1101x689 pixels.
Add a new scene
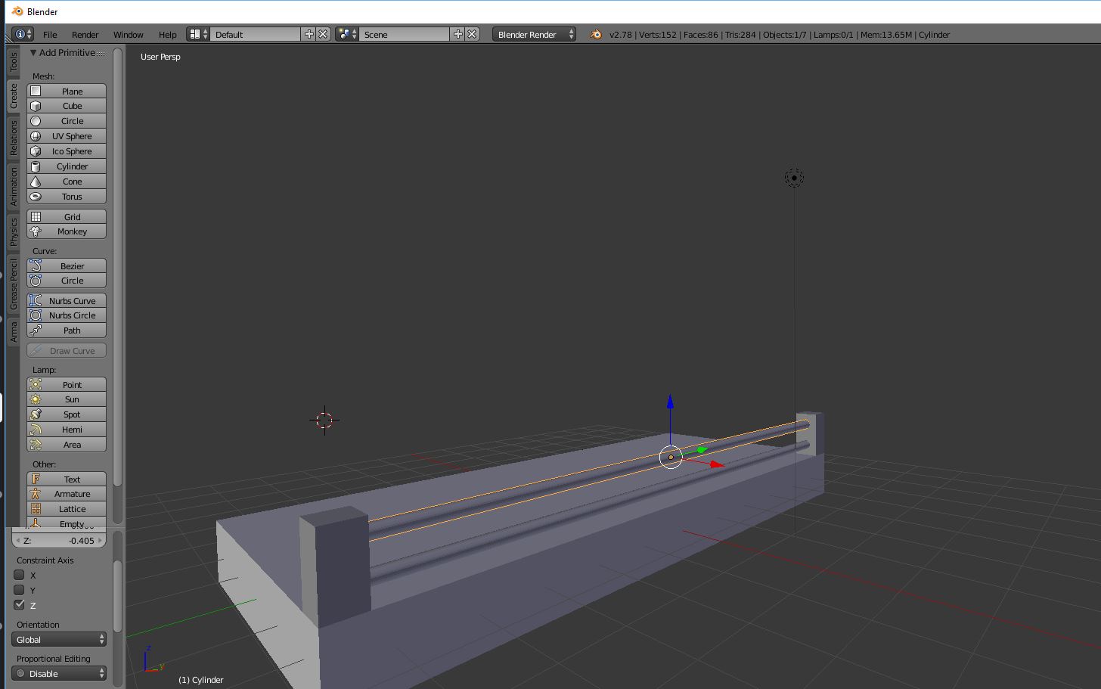(x=457, y=34)
